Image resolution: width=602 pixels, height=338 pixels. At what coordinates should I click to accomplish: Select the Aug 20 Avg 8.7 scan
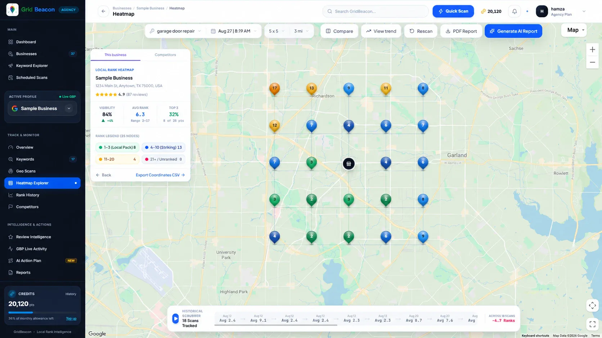[414, 318]
